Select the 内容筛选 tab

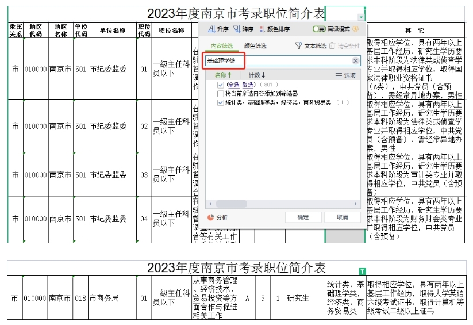click(x=222, y=45)
